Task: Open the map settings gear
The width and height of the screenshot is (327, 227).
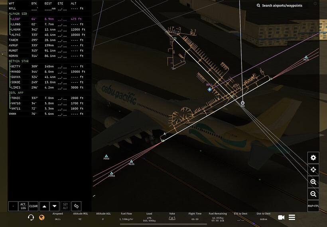Action: (313, 158)
